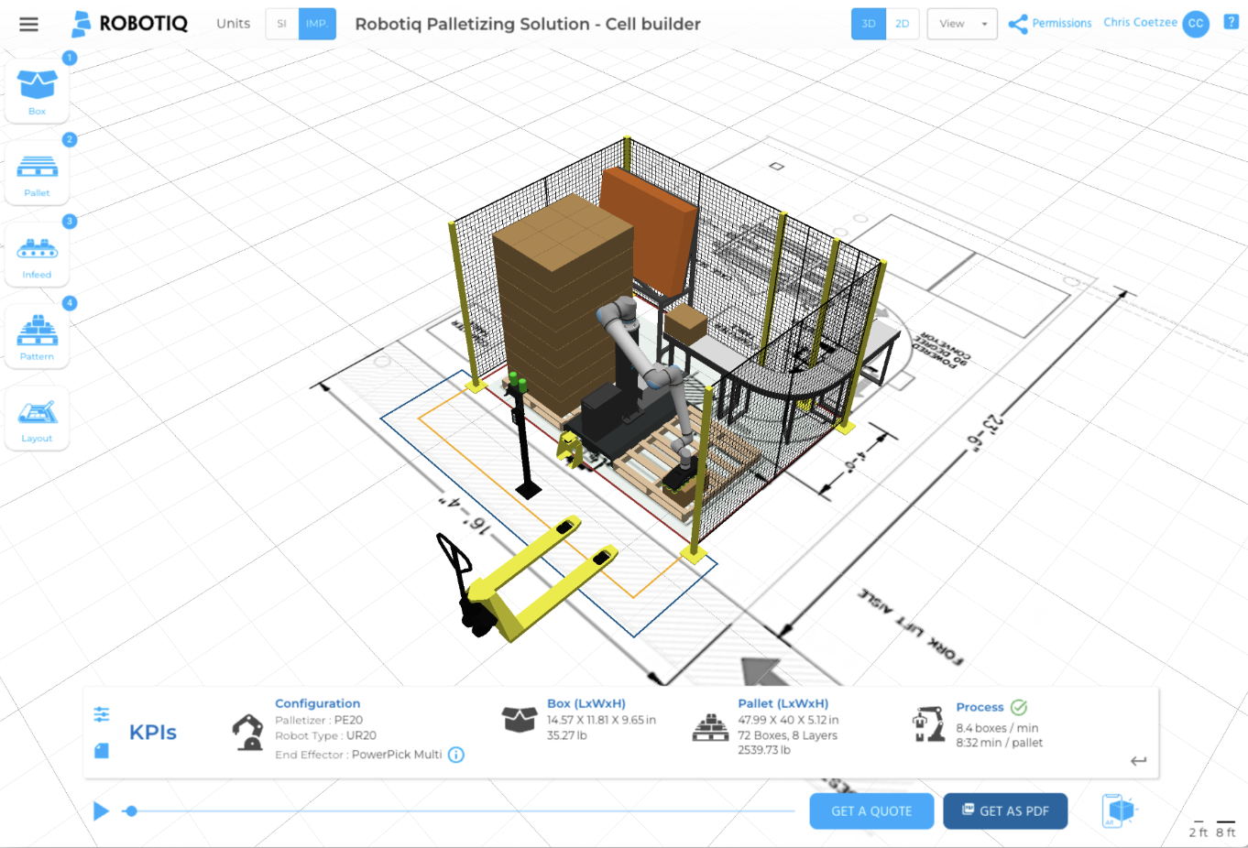
Task: Open the AR view cube icon
Action: pos(1118,810)
